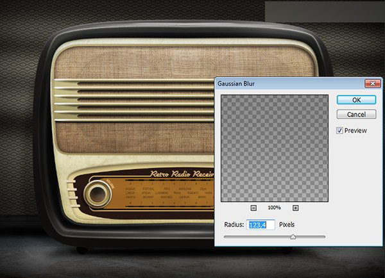Click OK in Gaussian Blur dialog

[356, 100]
